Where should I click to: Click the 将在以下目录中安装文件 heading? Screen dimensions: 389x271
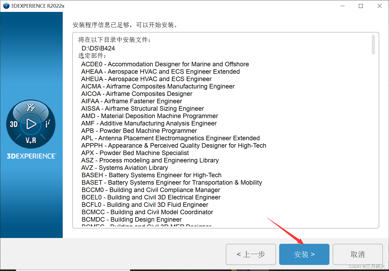(114, 40)
